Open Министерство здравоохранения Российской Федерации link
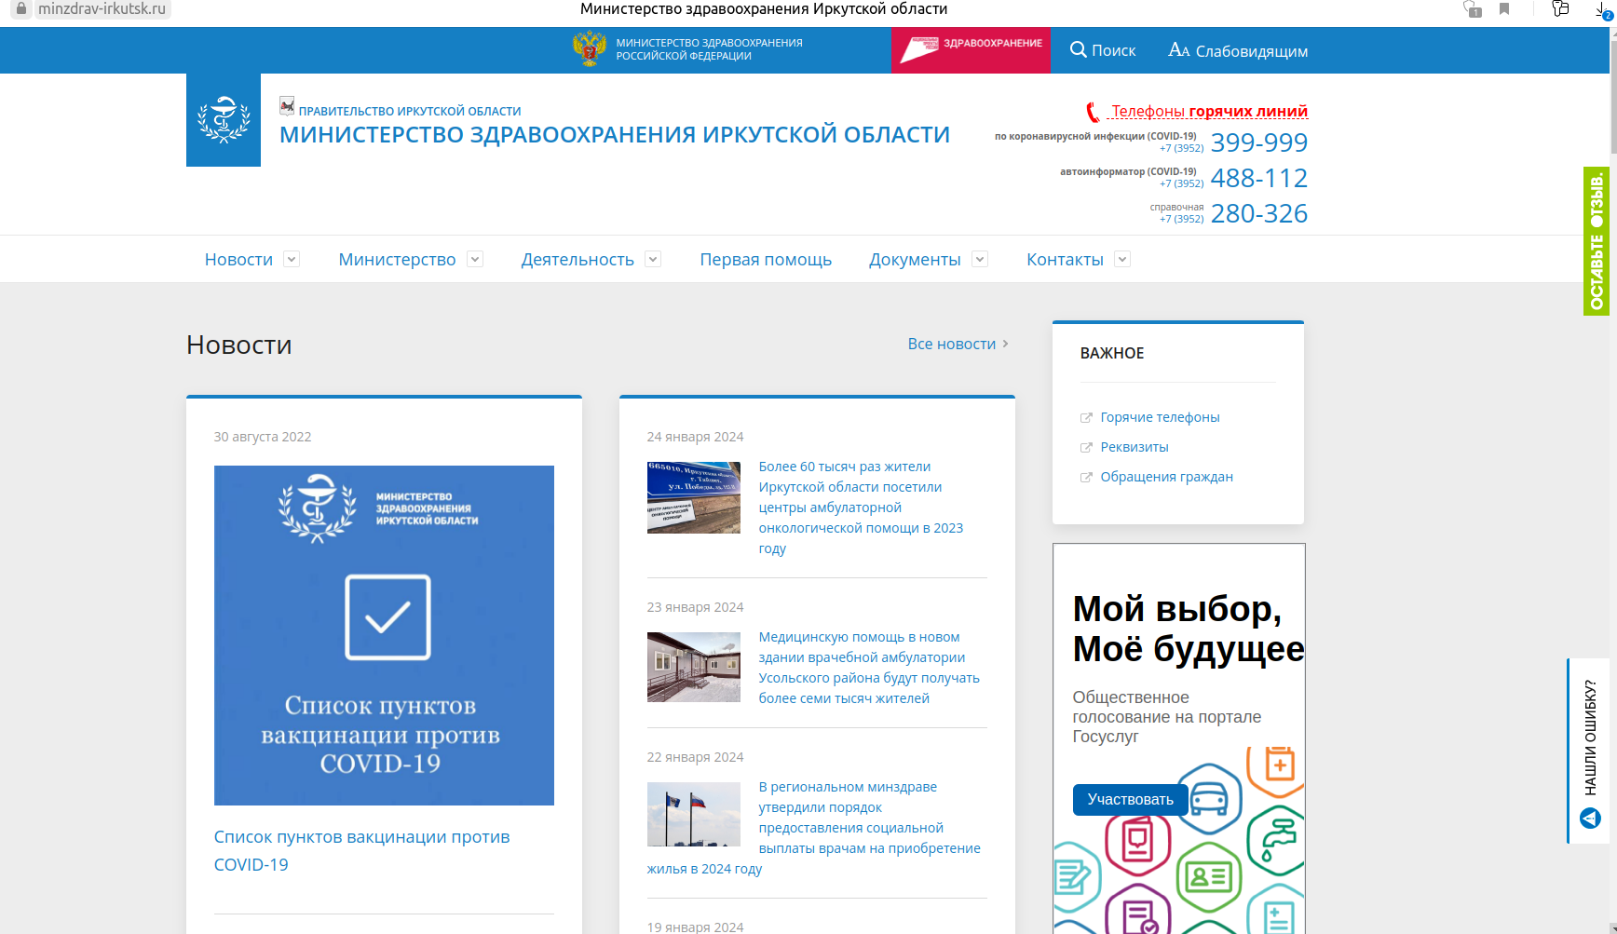This screenshot has height=934, width=1617. coord(709,49)
